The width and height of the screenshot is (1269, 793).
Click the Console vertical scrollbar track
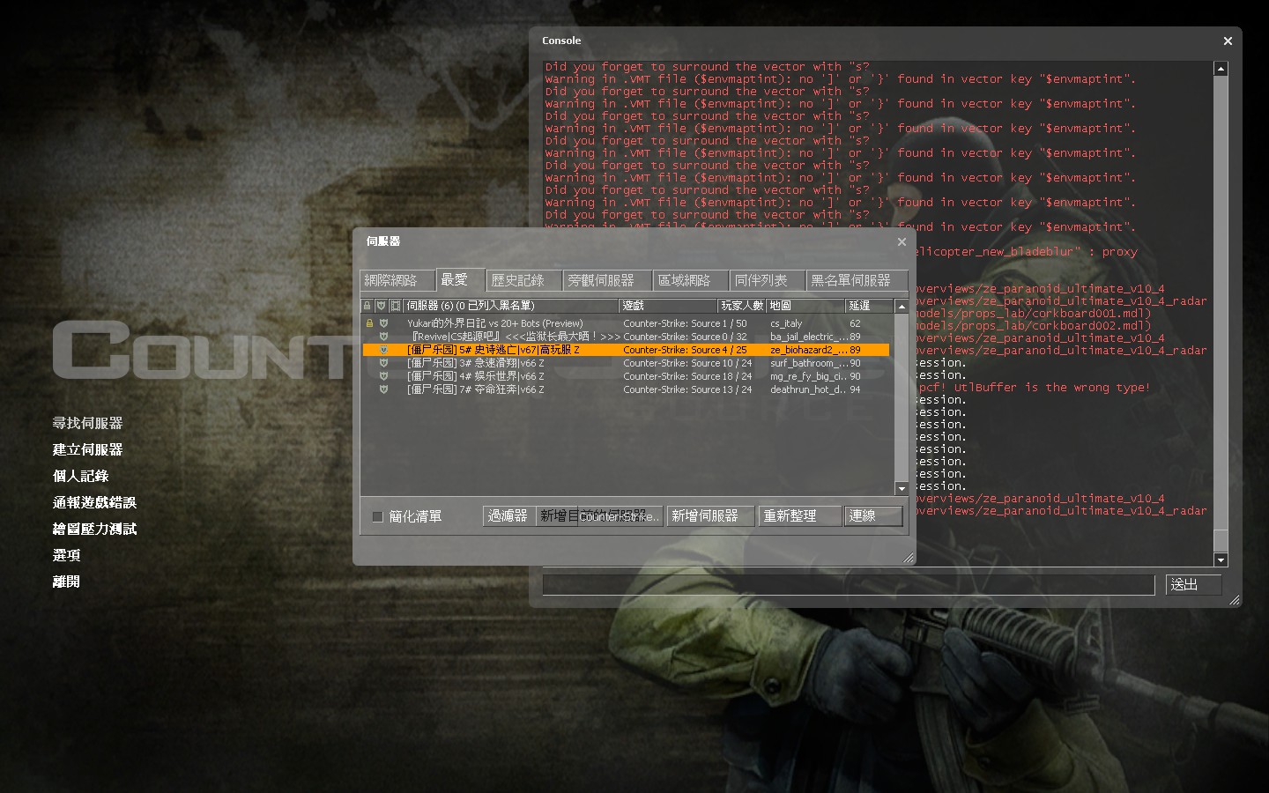pos(1221,304)
